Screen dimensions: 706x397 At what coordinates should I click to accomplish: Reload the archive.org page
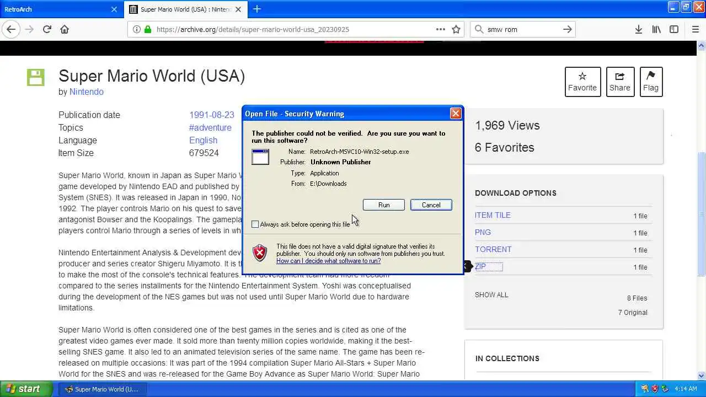(x=47, y=29)
